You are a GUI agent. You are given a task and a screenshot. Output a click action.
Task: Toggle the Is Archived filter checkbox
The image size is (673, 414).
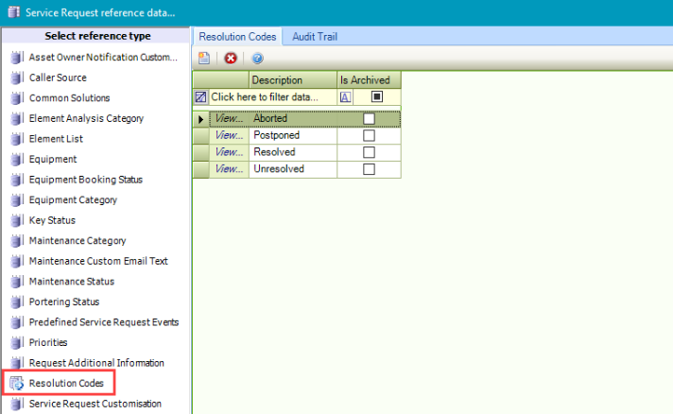[377, 96]
